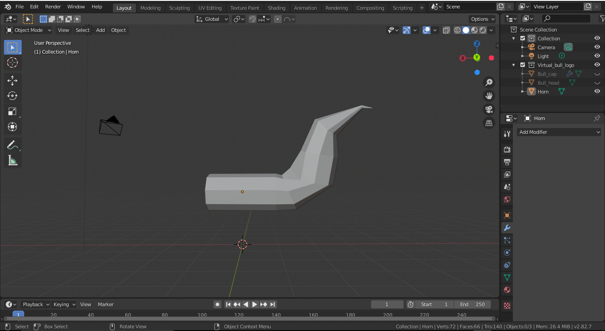
Task: Choose the Select Box tool
Action: 12,47
